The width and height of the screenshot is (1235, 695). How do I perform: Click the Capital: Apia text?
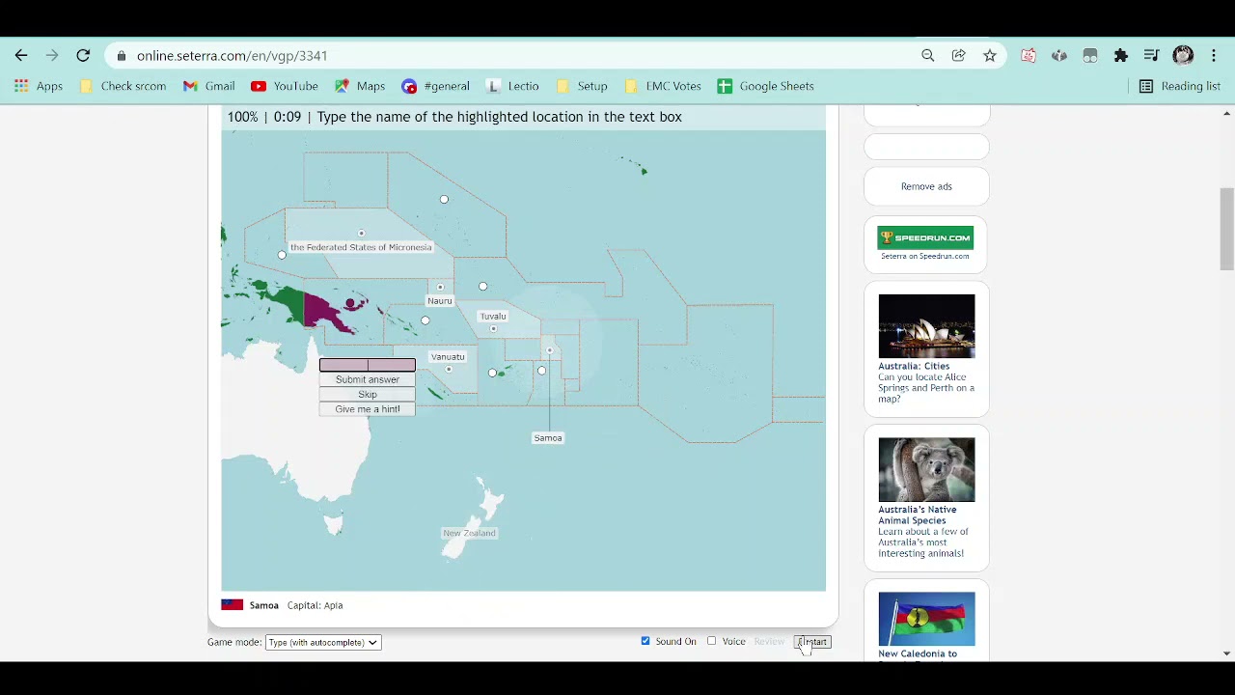point(315,605)
